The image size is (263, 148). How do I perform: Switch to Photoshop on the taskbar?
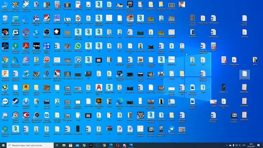point(97,145)
